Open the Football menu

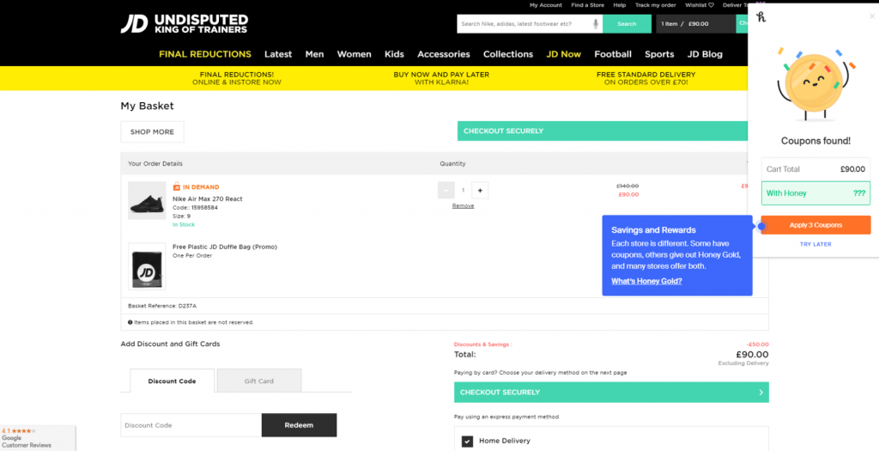[x=613, y=54]
